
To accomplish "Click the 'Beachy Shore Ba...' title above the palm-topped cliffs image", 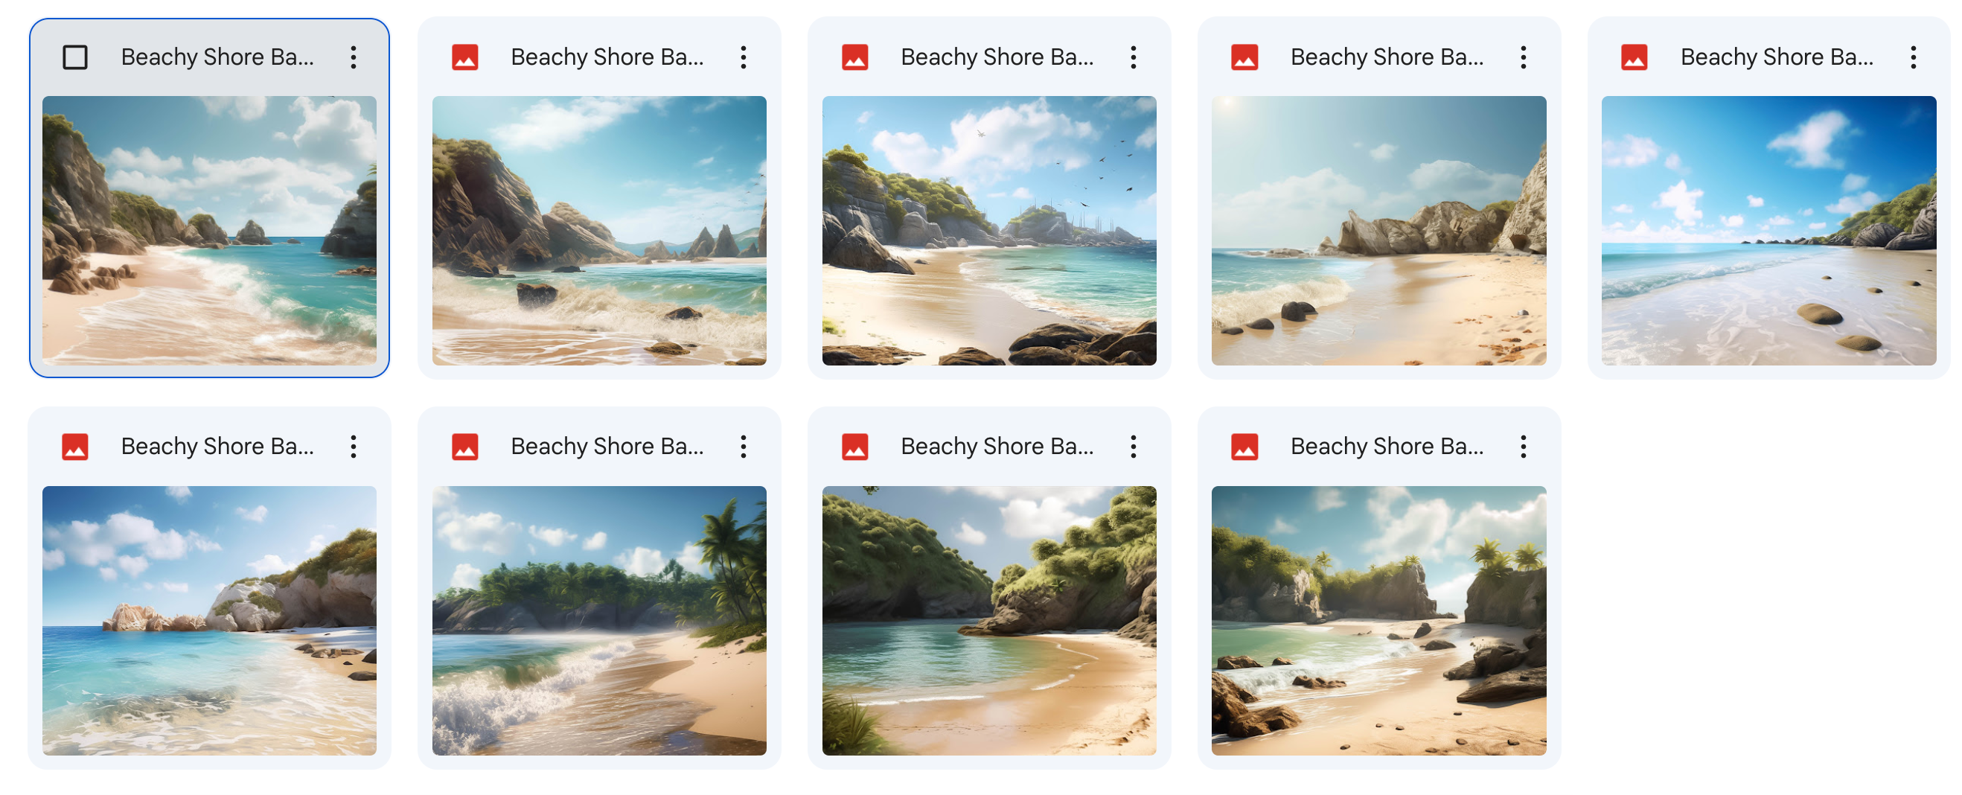I will [x=1387, y=447].
